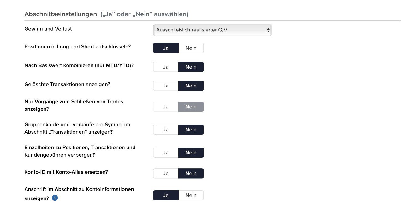
Task: Open the Gewinn und Verlust dropdown
Action: [x=212, y=30]
